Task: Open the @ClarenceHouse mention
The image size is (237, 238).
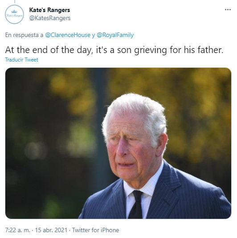Action: [68, 35]
